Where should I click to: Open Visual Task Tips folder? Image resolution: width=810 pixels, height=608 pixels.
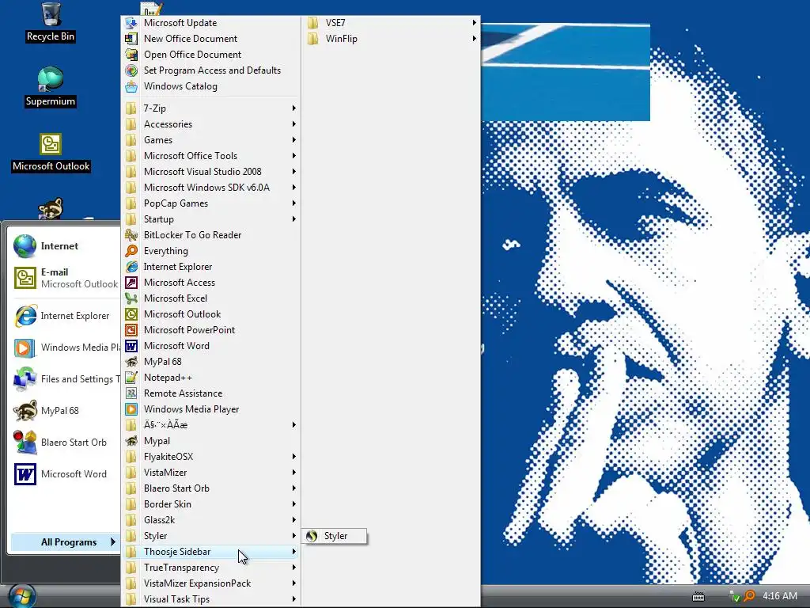tap(210, 599)
